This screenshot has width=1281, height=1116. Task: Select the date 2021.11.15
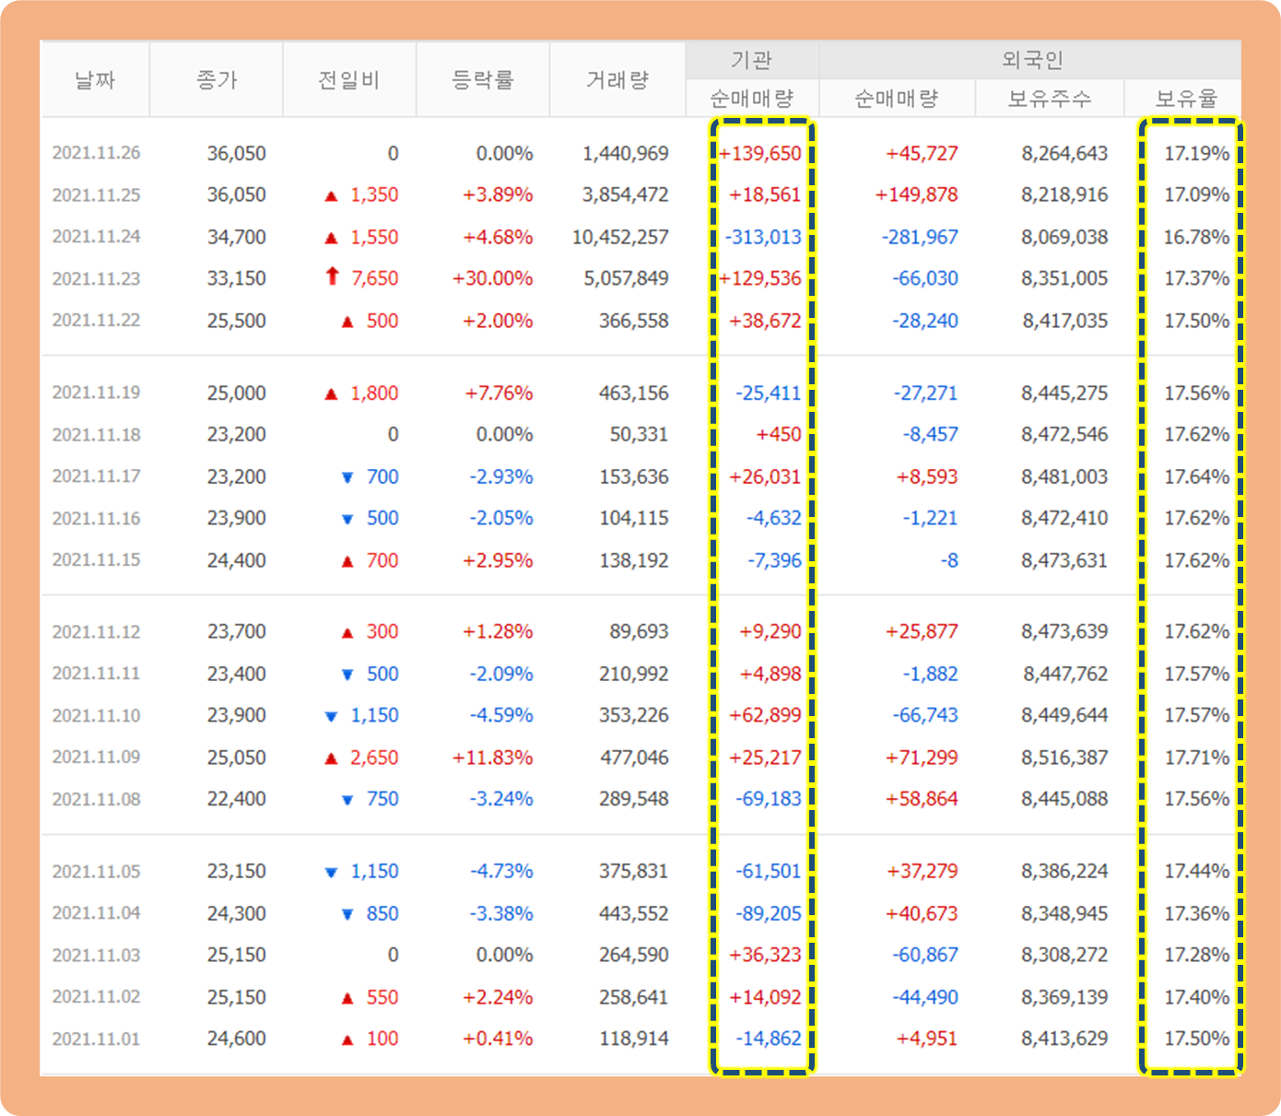[x=97, y=560]
